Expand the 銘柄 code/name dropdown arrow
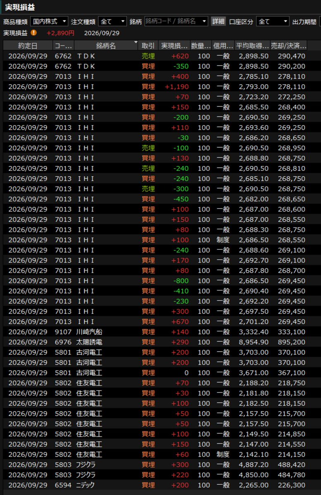Viewport: 321px width, 495px height. [x=204, y=21]
